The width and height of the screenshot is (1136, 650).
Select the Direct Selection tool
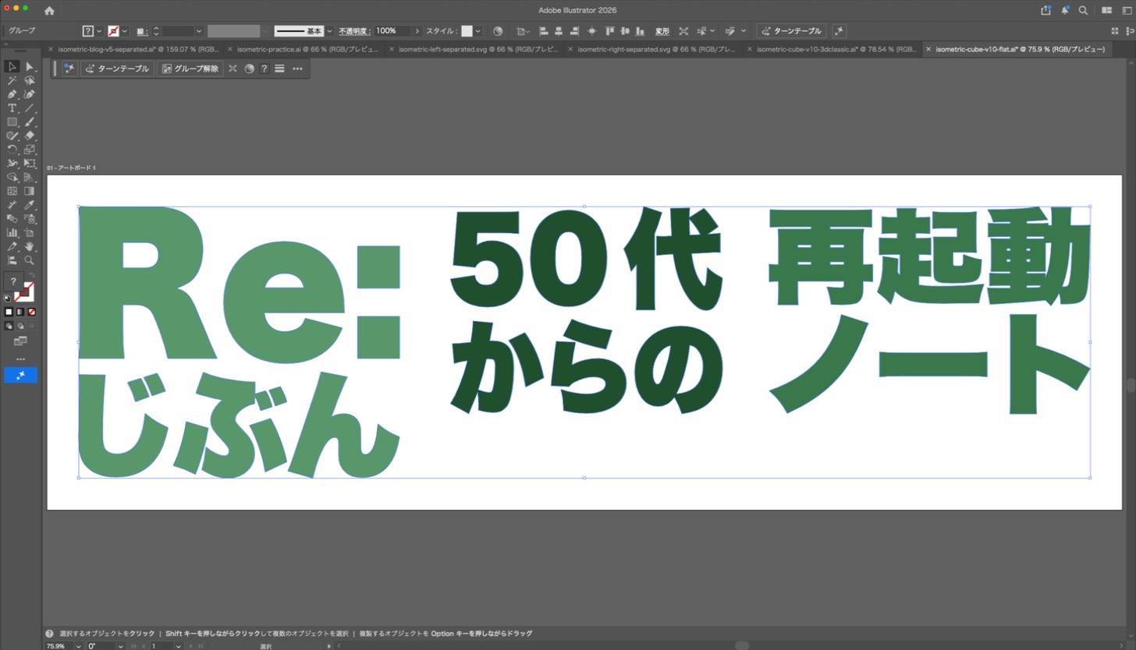coord(30,67)
